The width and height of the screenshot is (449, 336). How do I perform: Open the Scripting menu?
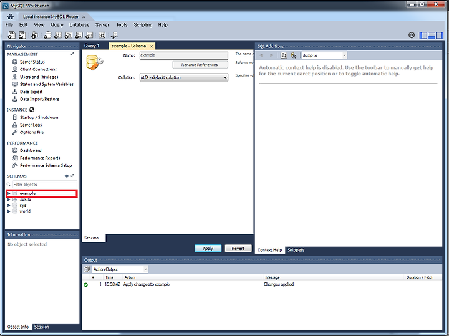click(143, 25)
